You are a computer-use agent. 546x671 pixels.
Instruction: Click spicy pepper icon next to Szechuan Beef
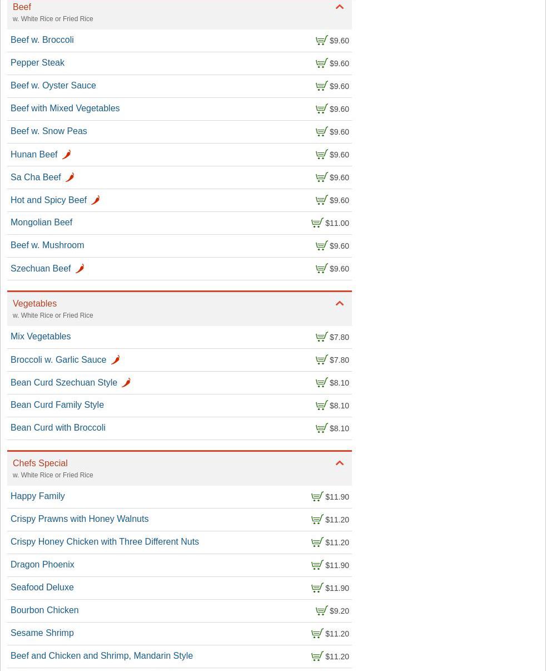tap(80, 269)
